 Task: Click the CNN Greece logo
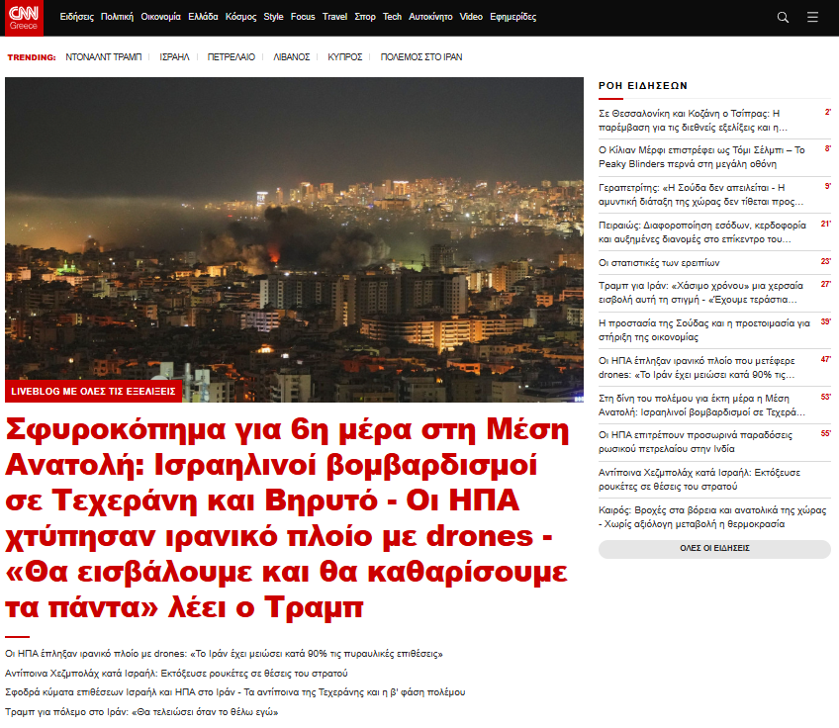(23, 18)
